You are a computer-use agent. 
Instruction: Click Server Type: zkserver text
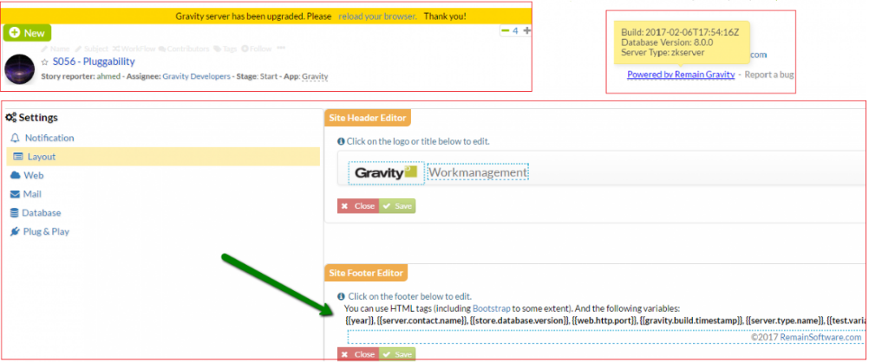point(663,52)
